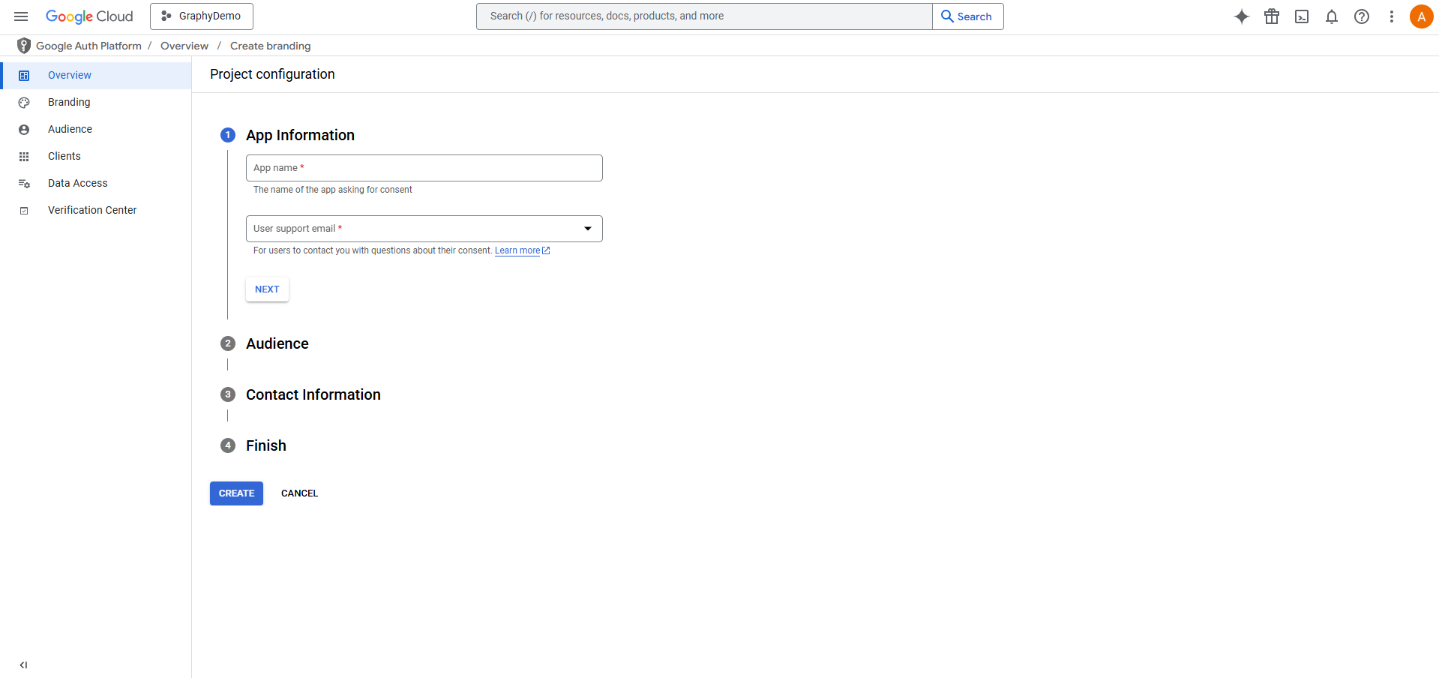Open Gemini AI assistant sparkle icon
The width and height of the screenshot is (1439, 678).
(1242, 16)
